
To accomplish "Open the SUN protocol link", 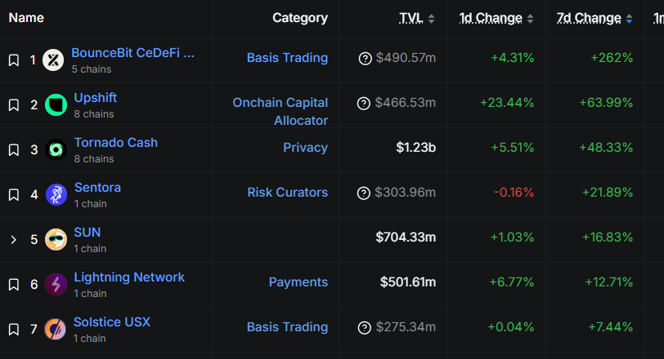I will [87, 233].
